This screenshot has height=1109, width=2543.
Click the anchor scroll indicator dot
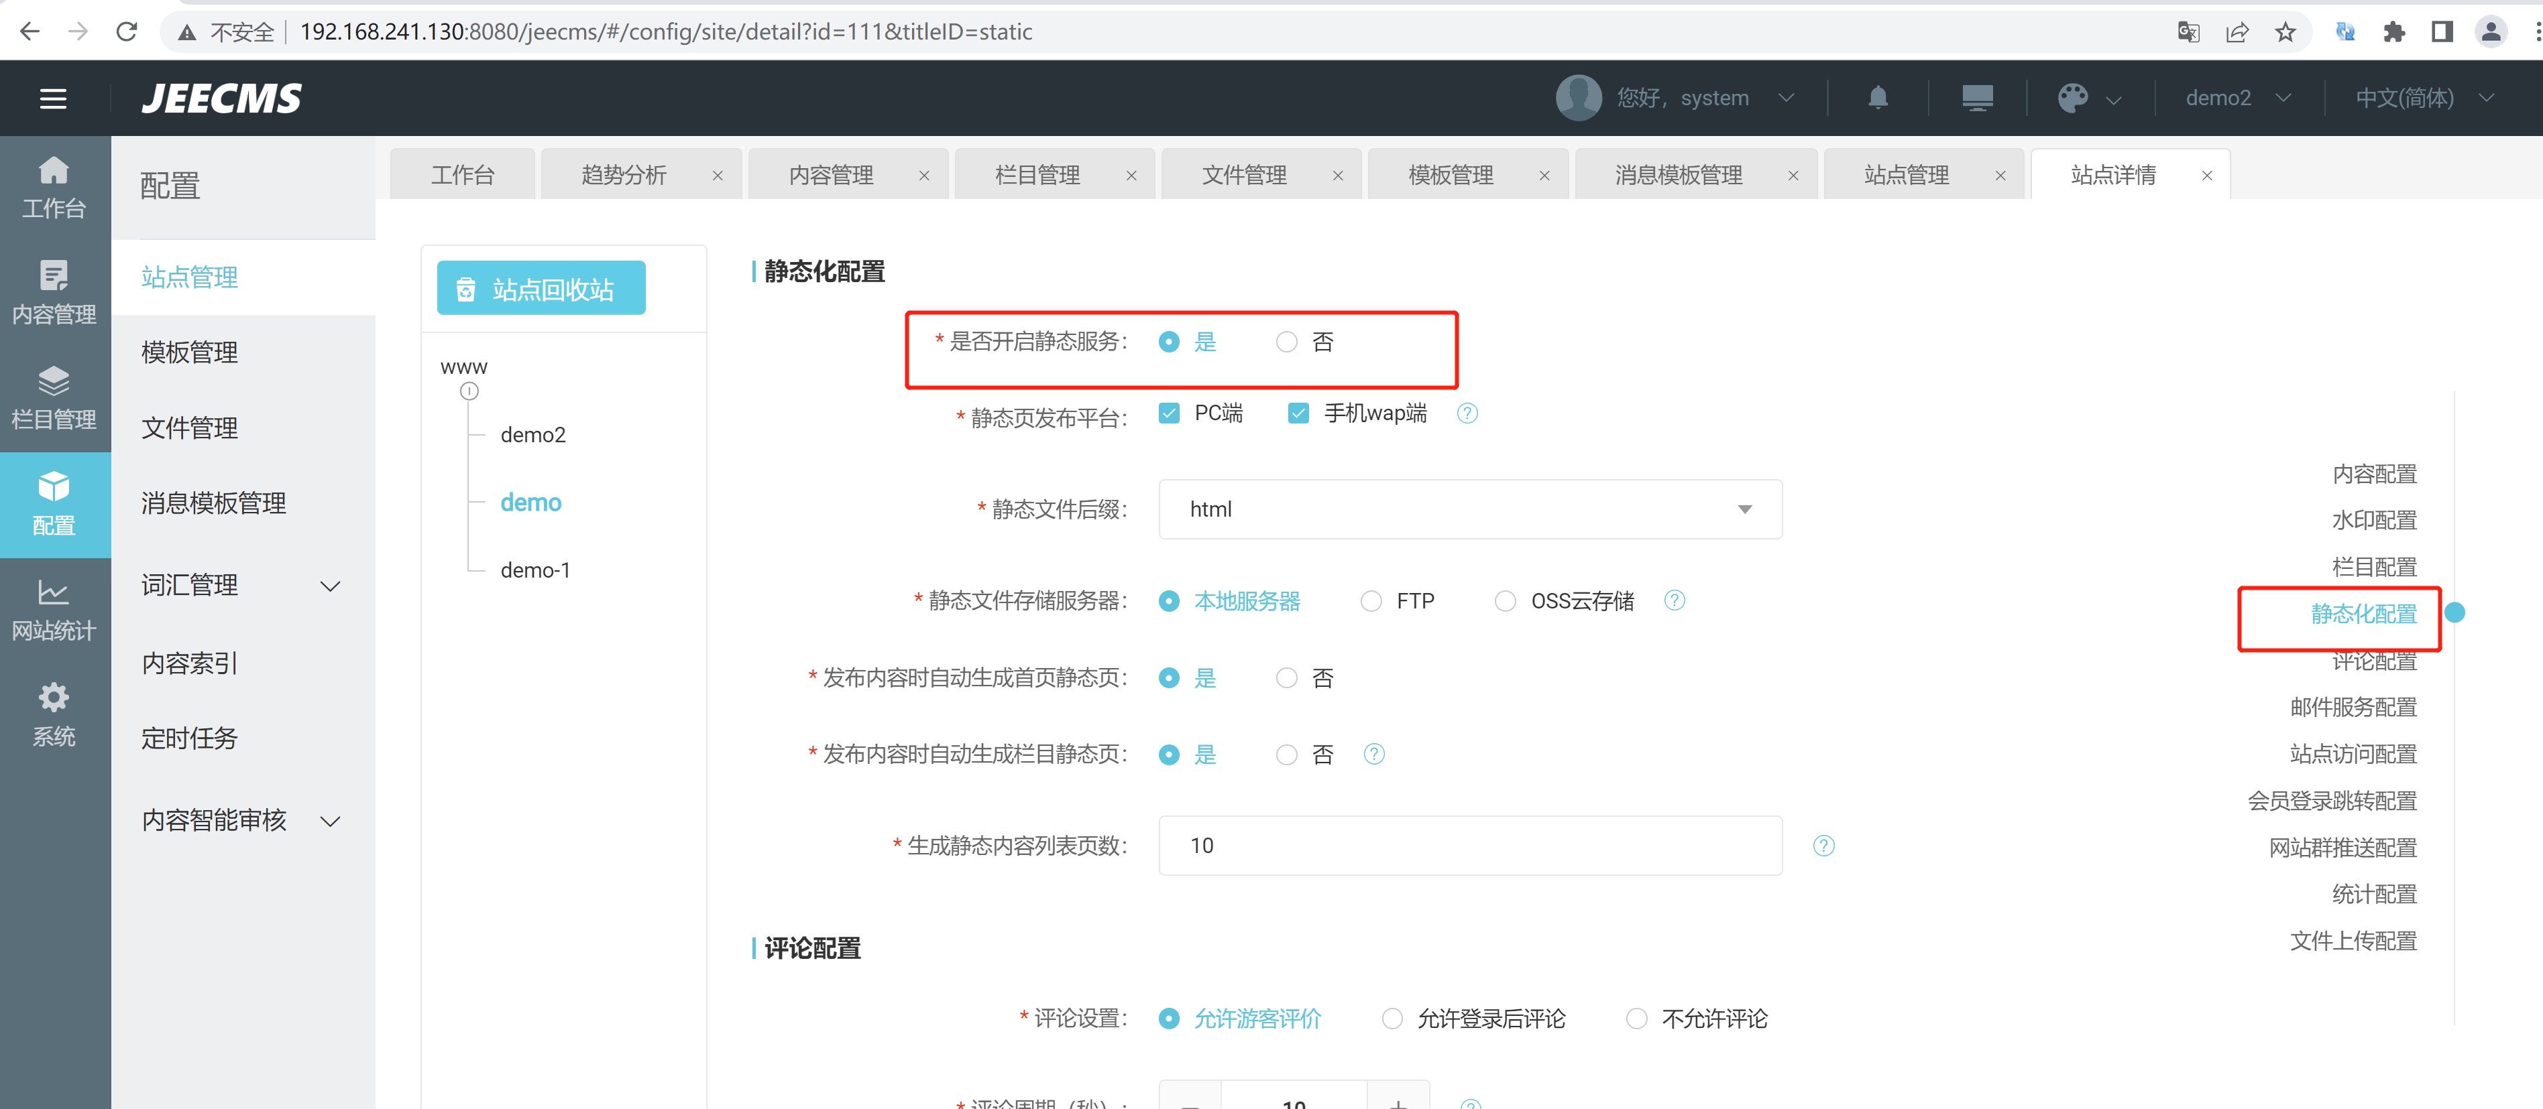(2454, 612)
